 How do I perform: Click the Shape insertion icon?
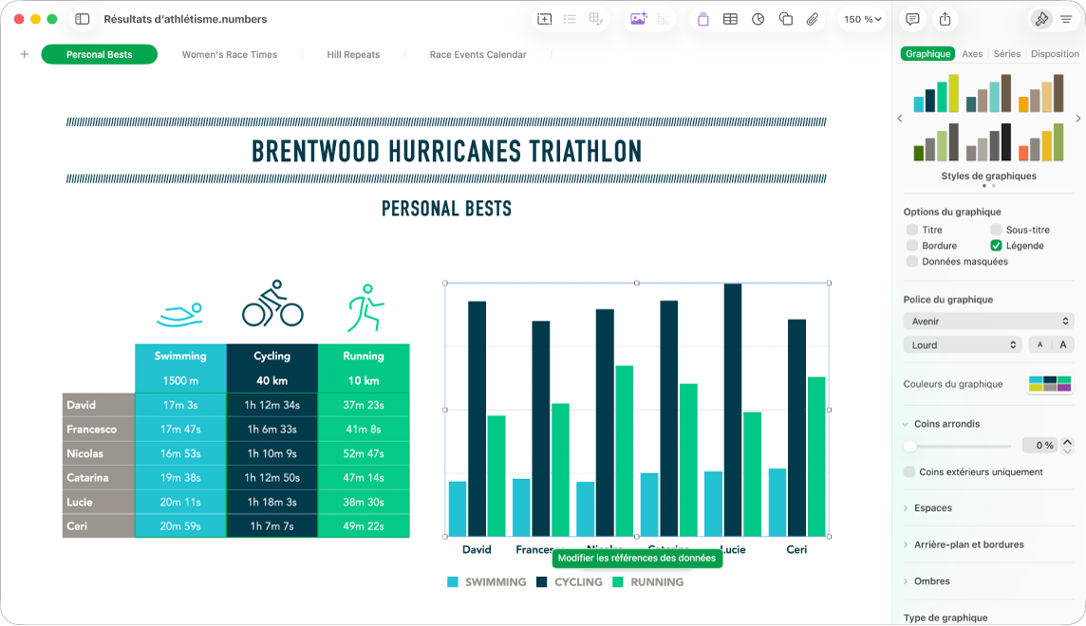pyautogui.click(x=786, y=19)
